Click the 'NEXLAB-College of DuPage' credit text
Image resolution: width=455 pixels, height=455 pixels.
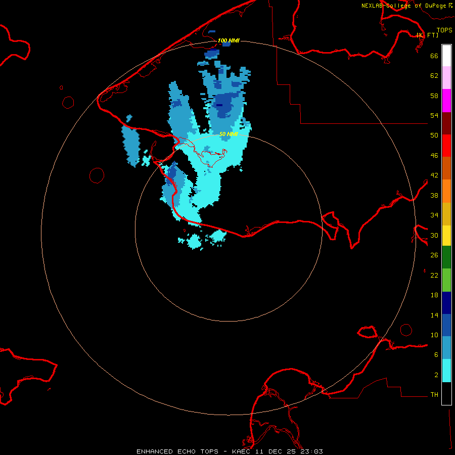(x=403, y=6)
